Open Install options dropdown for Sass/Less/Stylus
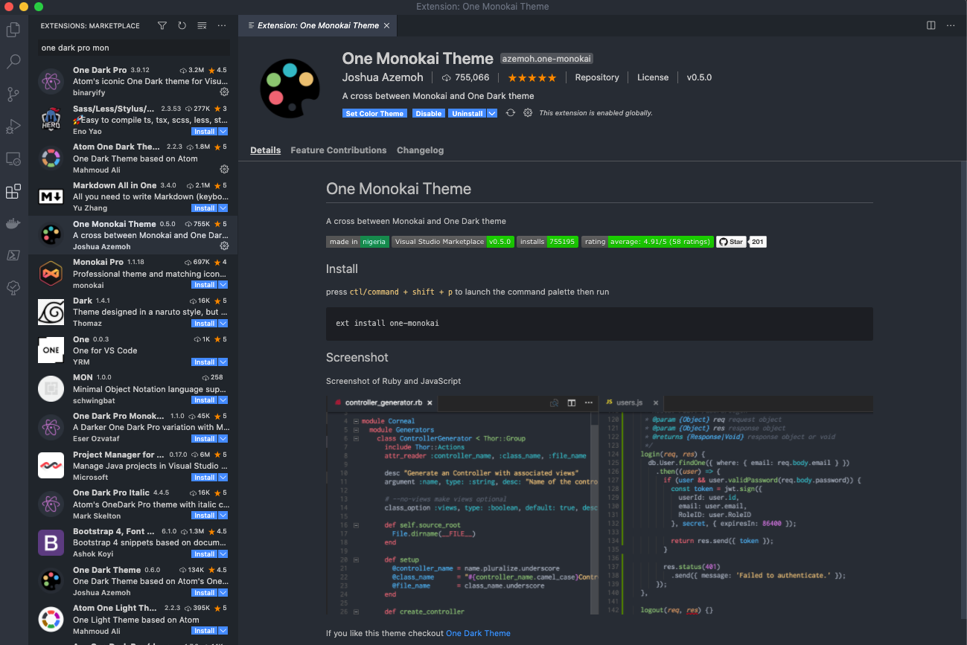This screenshot has height=645, width=967. [223, 131]
